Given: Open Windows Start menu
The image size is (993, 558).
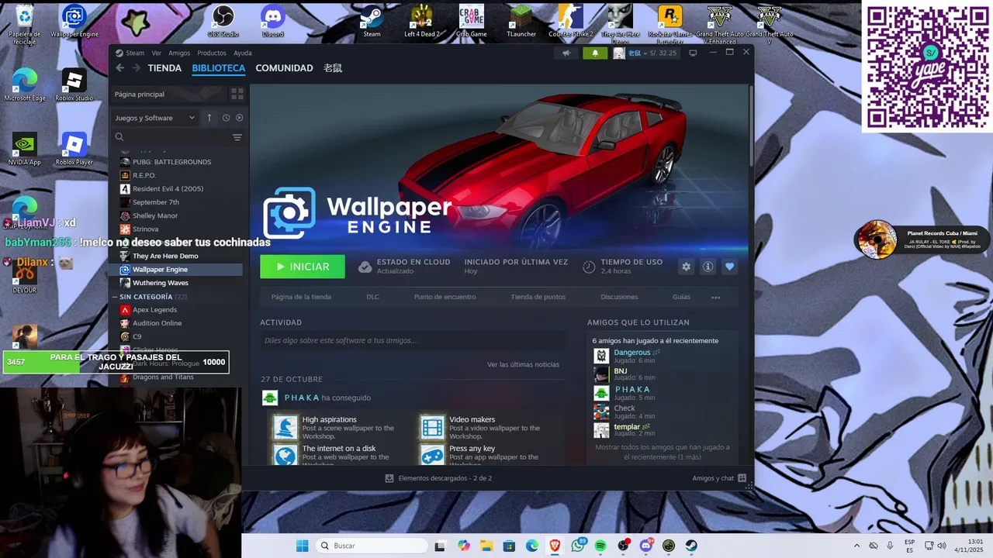Looking at the screenshot, I should [303, 546].
